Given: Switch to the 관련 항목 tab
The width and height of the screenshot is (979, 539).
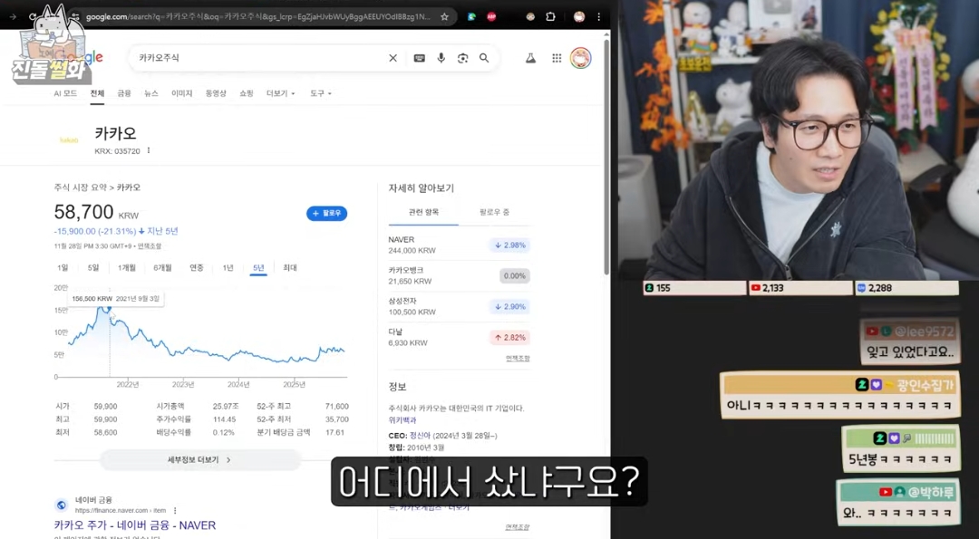Looking at the screenshot, I should point(423,212).
